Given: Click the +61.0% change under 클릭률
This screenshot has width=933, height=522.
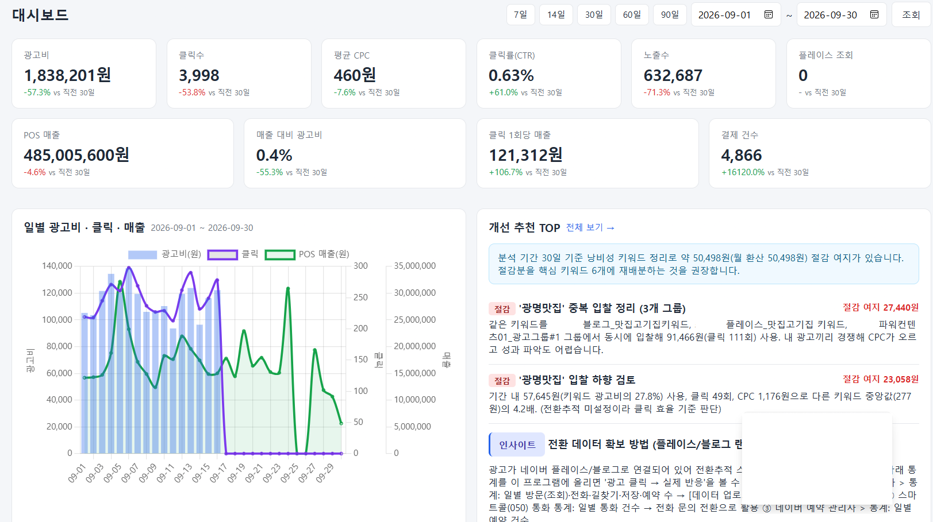Looking at the screenshot, I should point(504,92).
